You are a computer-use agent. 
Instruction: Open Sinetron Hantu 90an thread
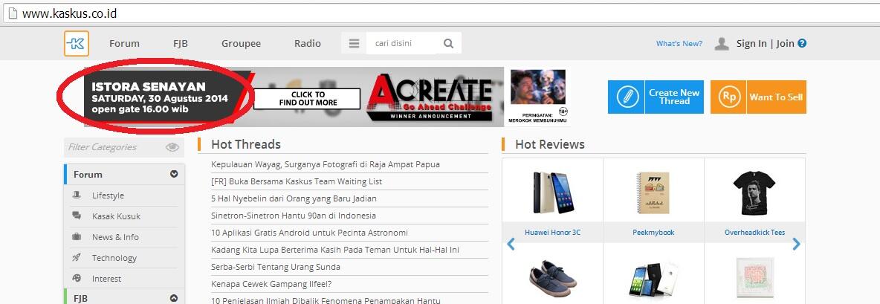(294, 216)
